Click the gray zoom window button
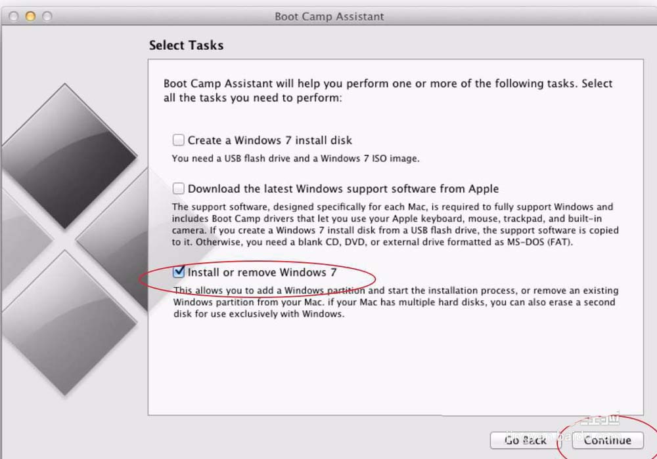This screenshot has width=657, height=459. tap(47, 16)
